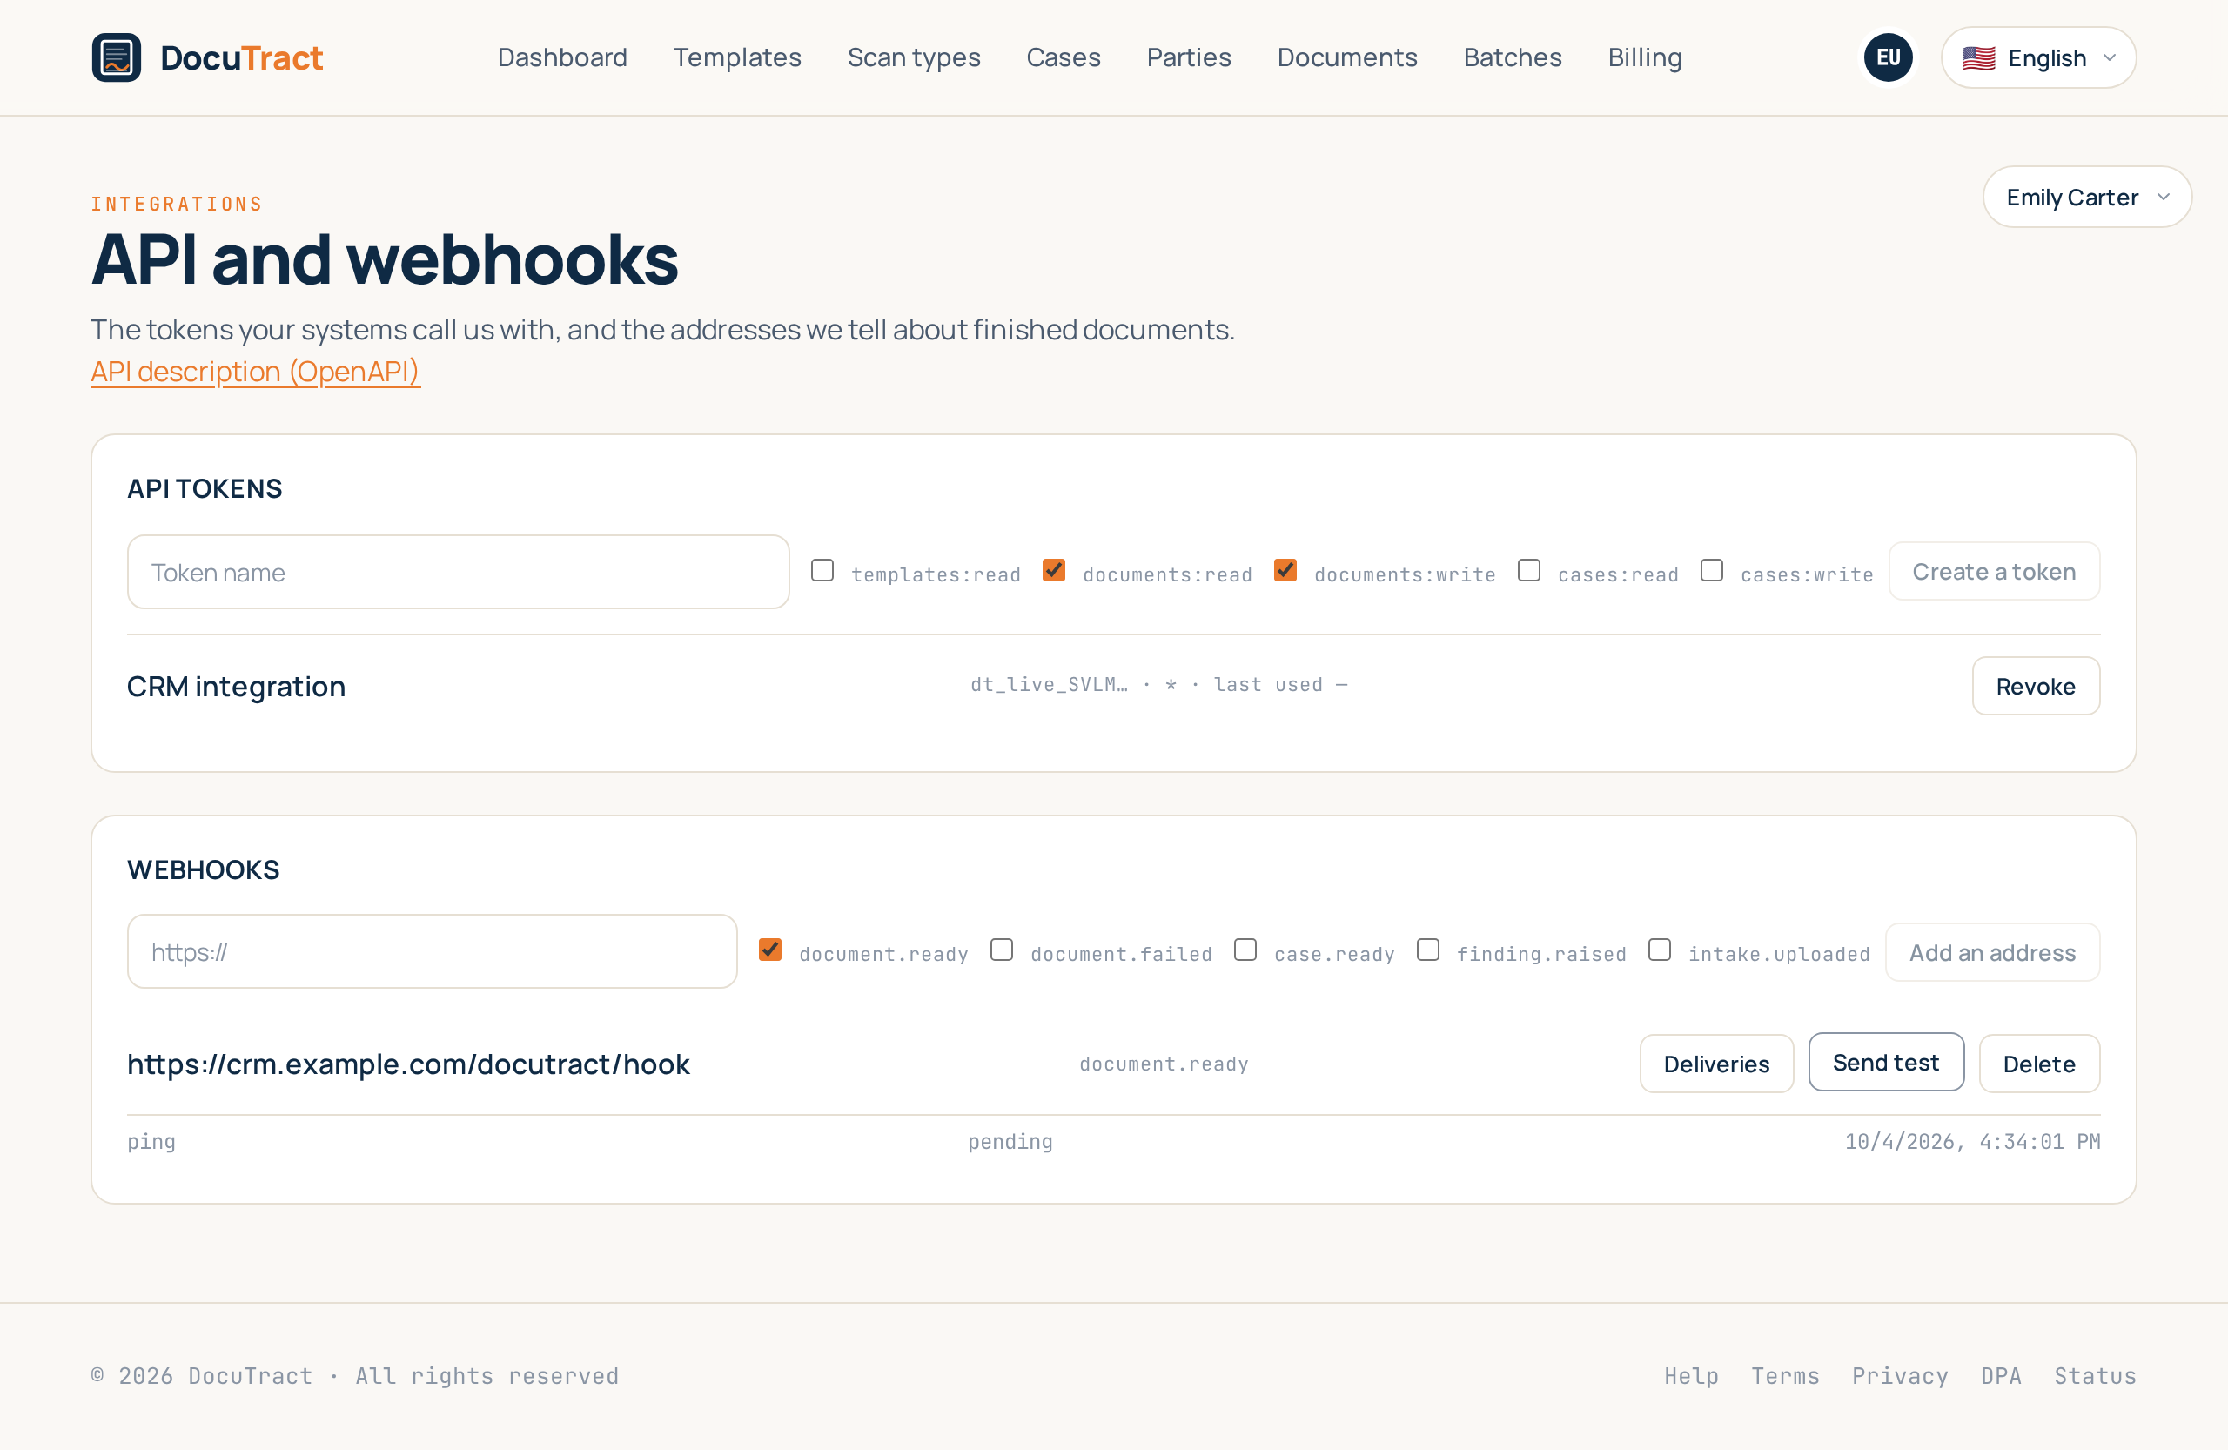This screenshot has width=2228, height=1450.
Task: Focus the Token name field
Action: (459, 572)
